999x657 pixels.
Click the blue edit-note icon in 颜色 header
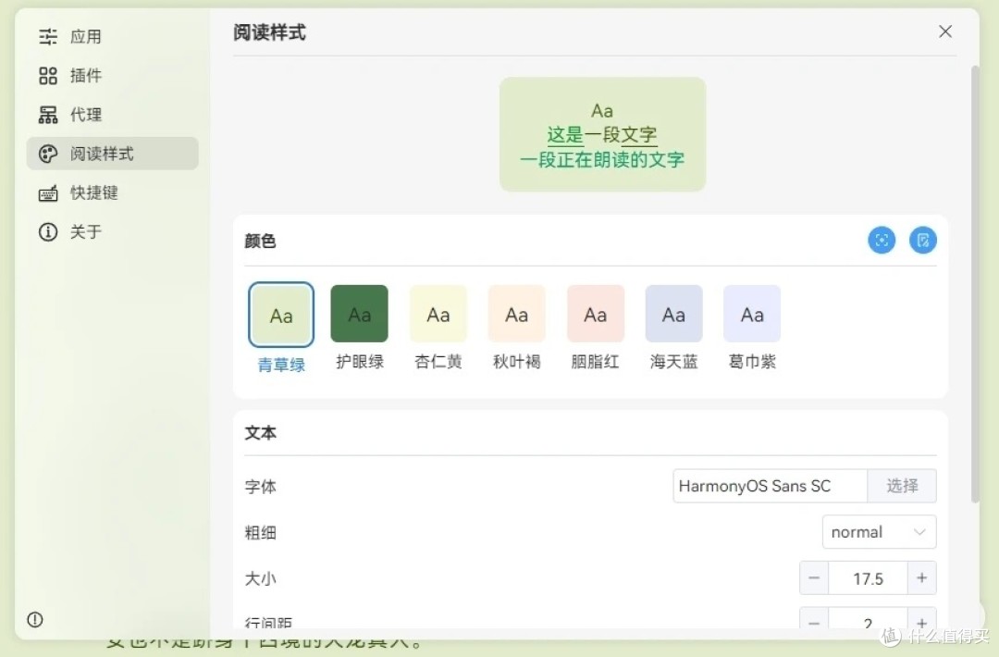922,241
